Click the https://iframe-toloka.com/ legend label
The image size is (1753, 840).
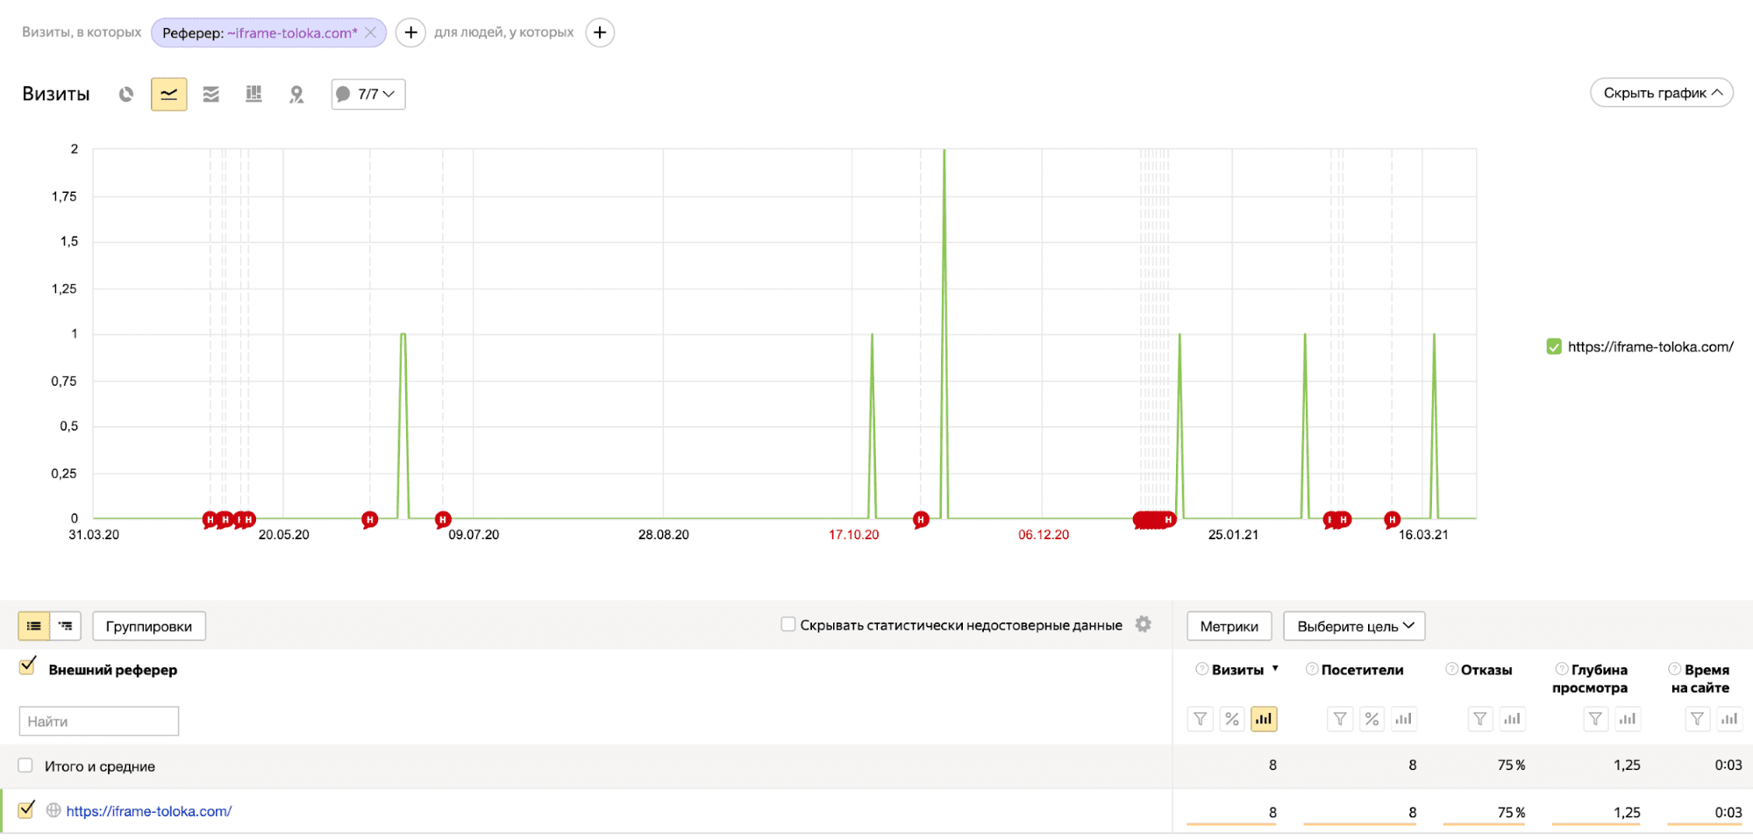[1650, 346]
